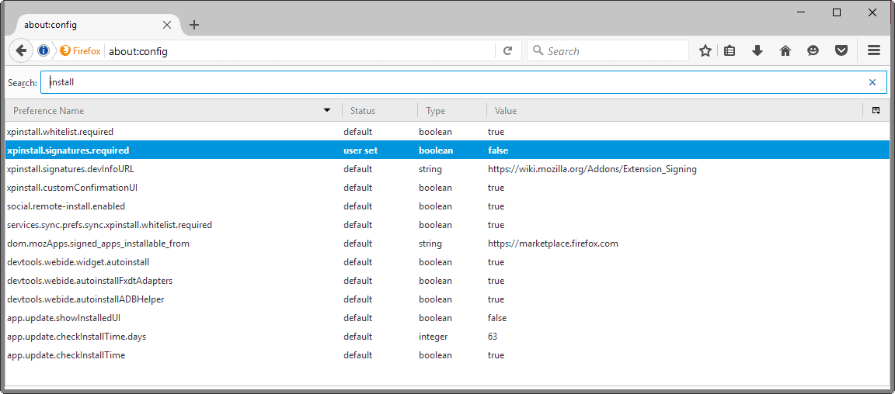
Task: Show bookmarks list icon
Action: click(730, 51)
